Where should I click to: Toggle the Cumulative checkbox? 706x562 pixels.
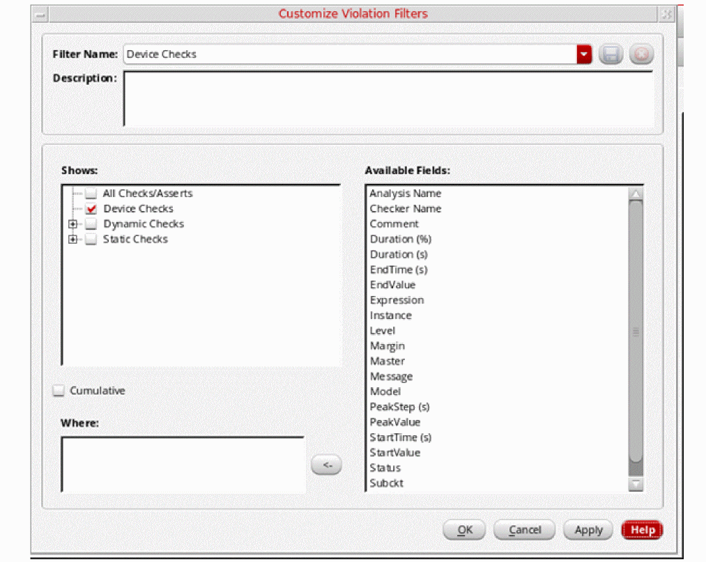[59, 391]
